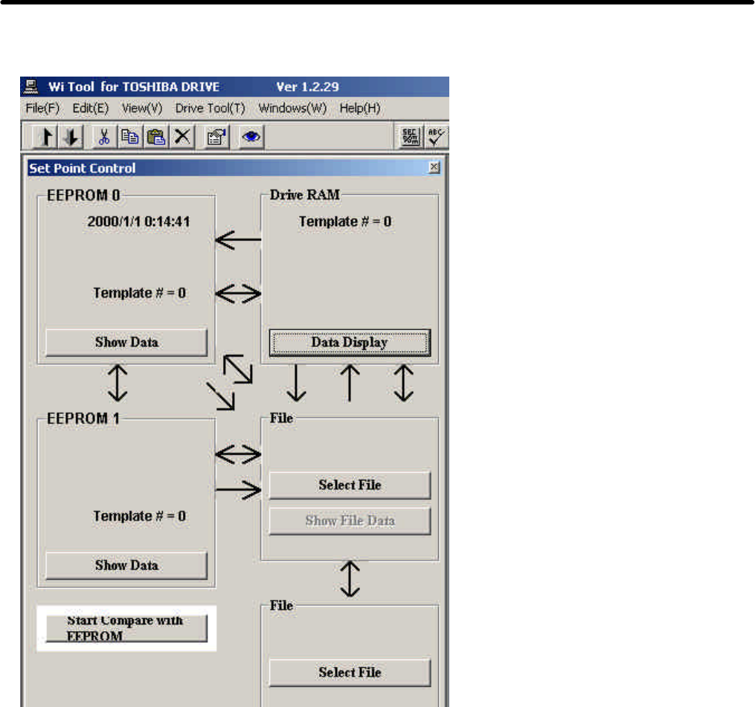Viewport: 755px width, 707px height.
Task: Click the Copy toolbar icon
Action: 129,138
